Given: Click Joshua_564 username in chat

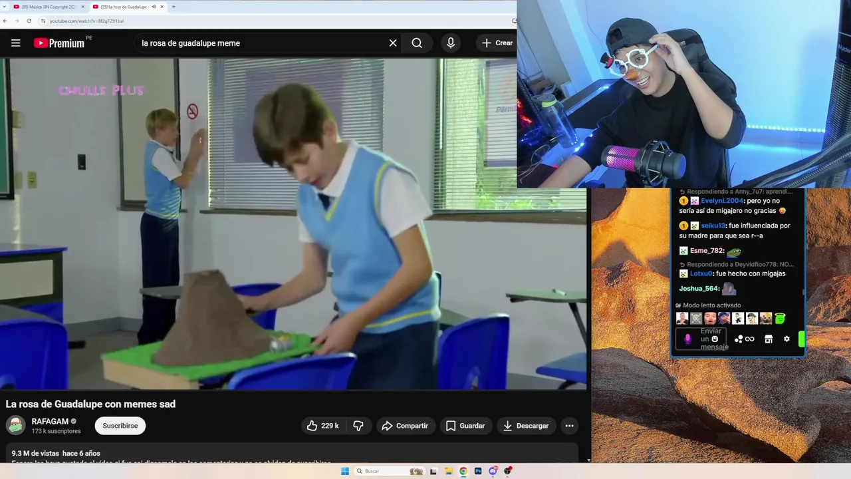Looking at the screenshot, I should click(699, 289).
